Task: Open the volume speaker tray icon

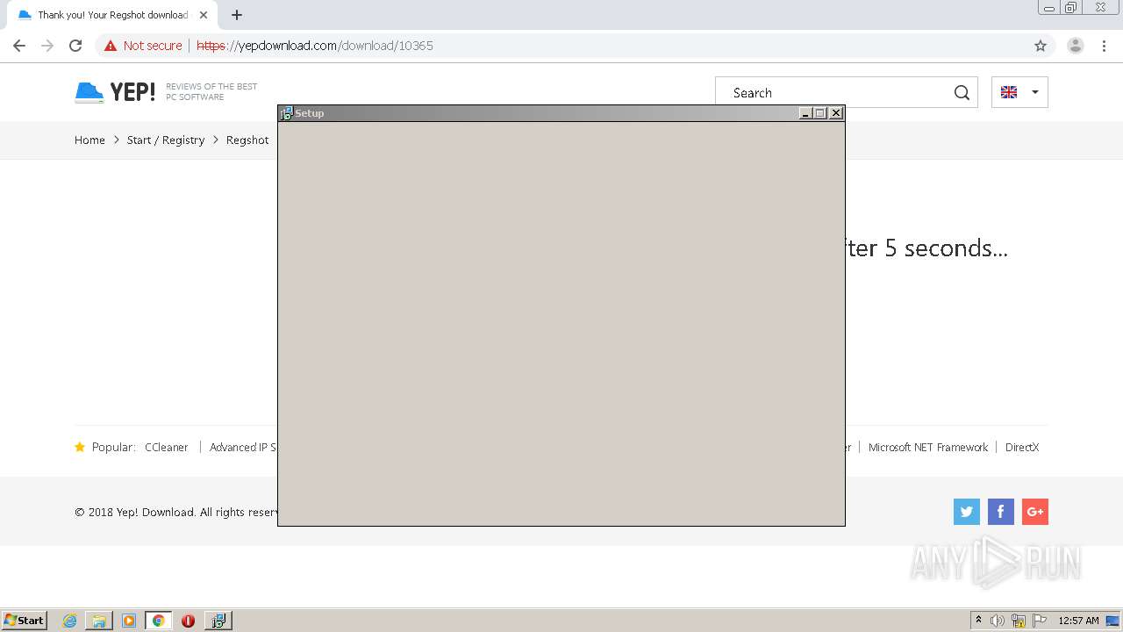Action: 998,621
